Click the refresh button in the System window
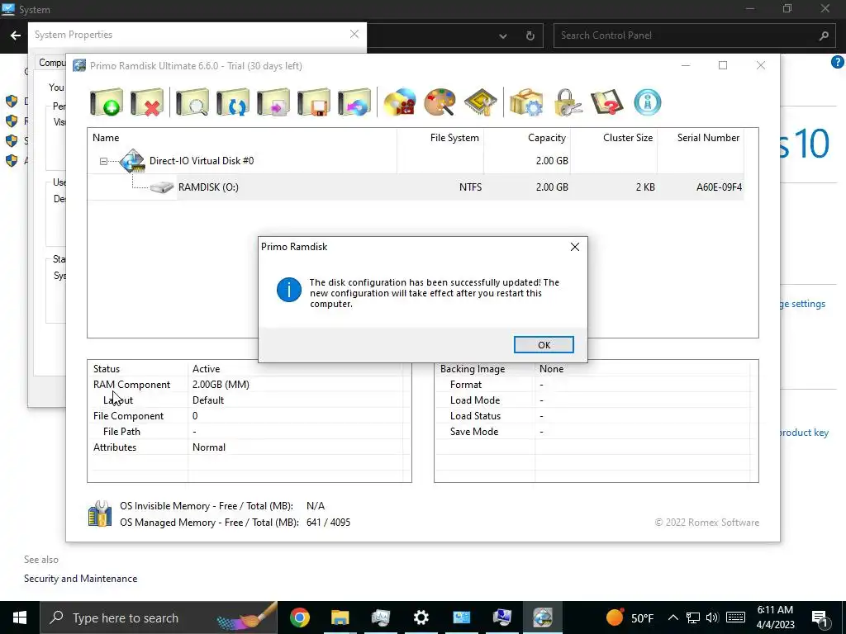This screenshot has height=634, width=846. click(530, 35)
